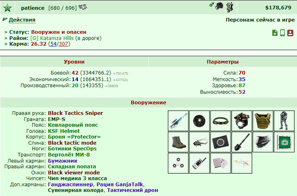Click the green add-document icon
Viewport: 297px width, 196px height.
click(275, 33)
